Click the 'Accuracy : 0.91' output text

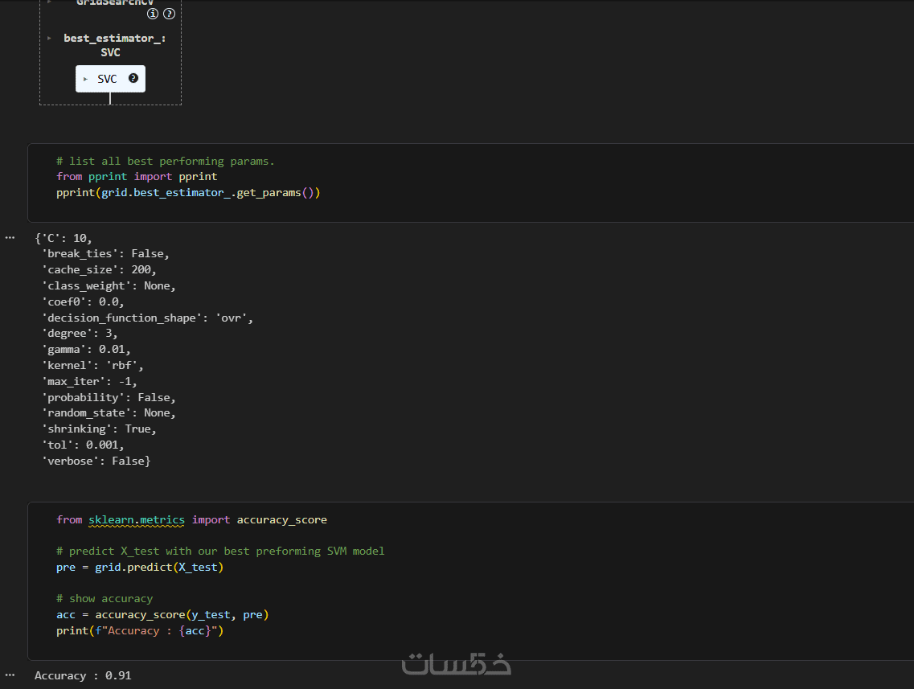point(83,675)
